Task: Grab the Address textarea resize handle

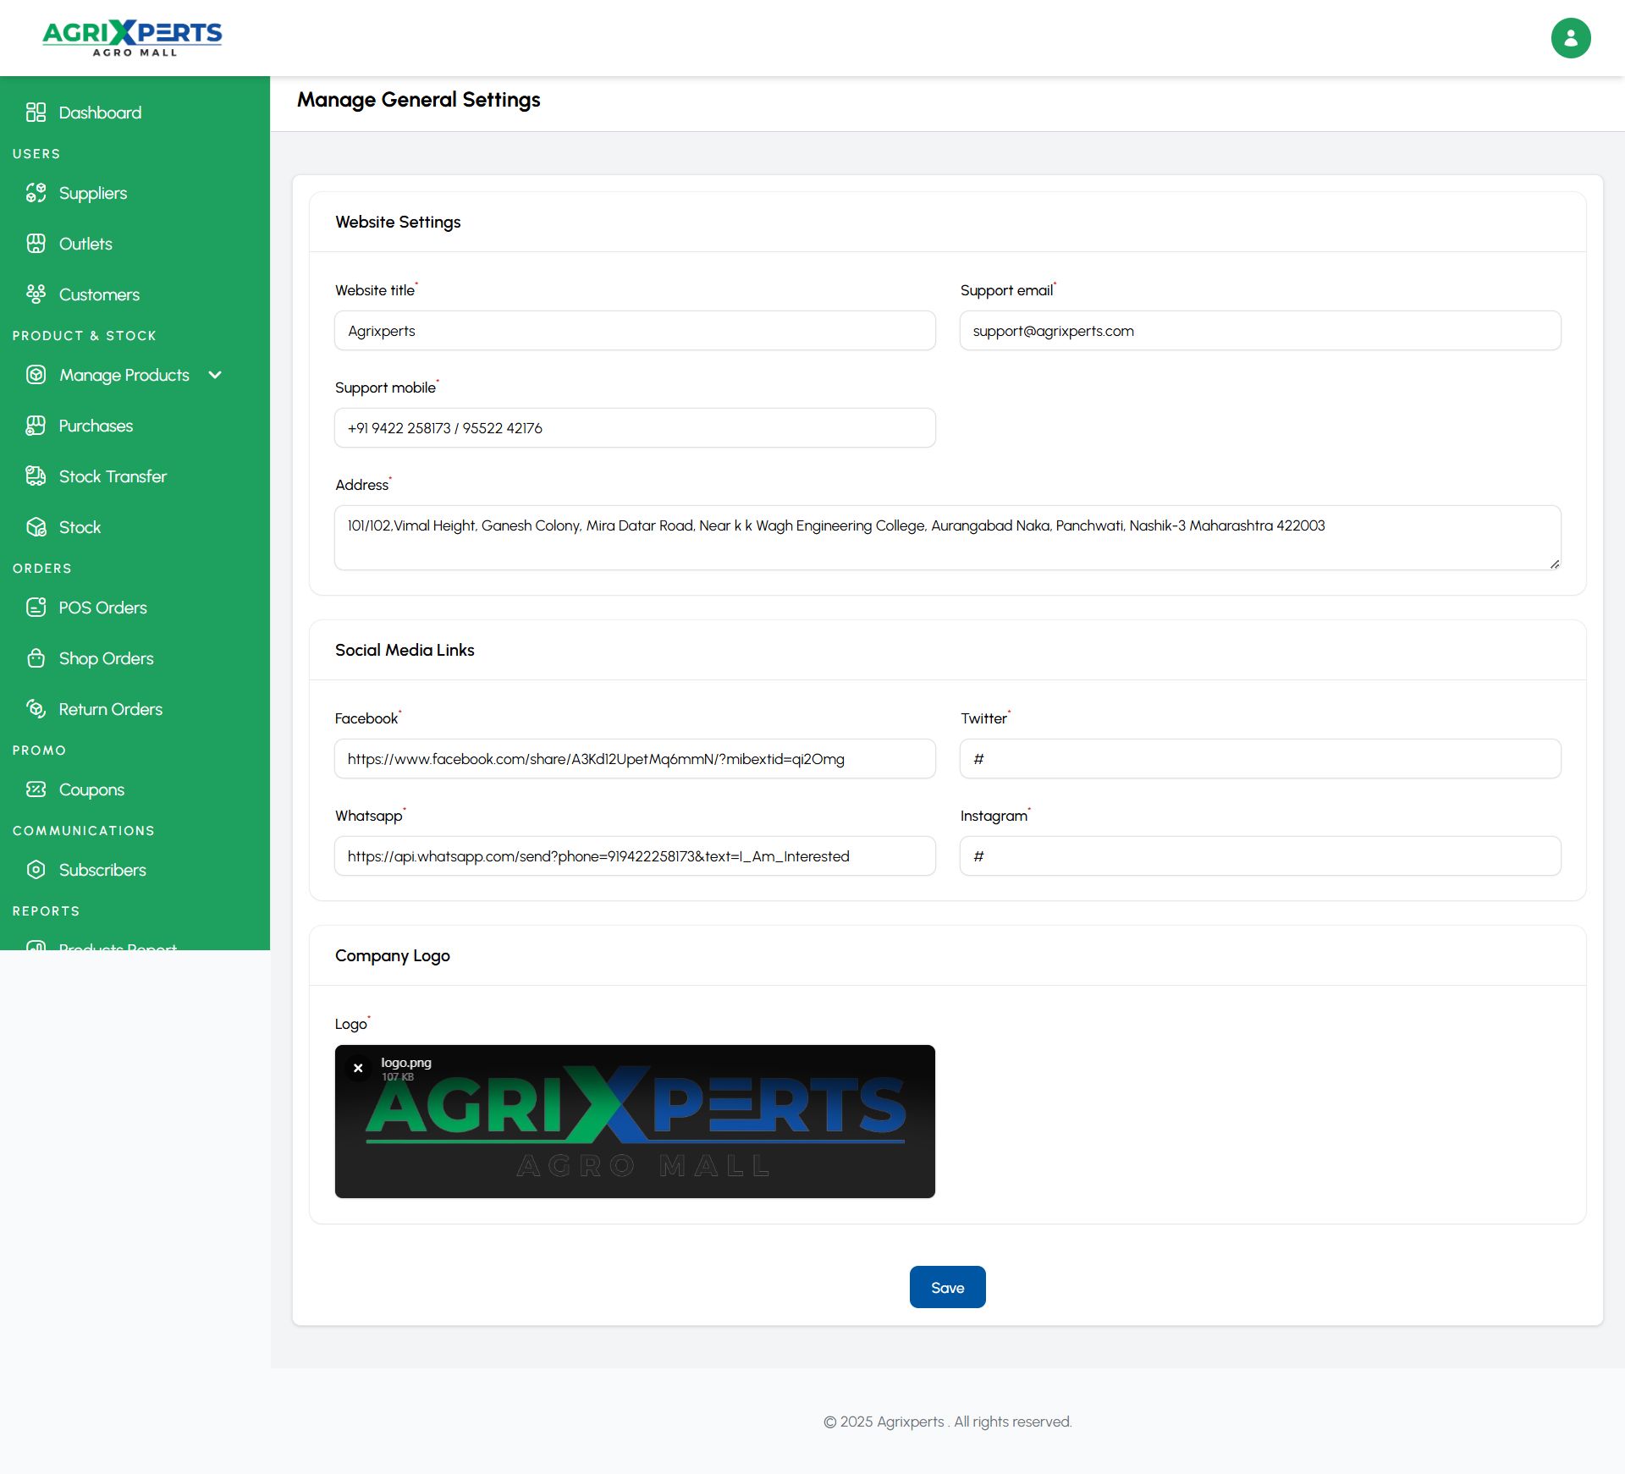Action: (1555, 564)
